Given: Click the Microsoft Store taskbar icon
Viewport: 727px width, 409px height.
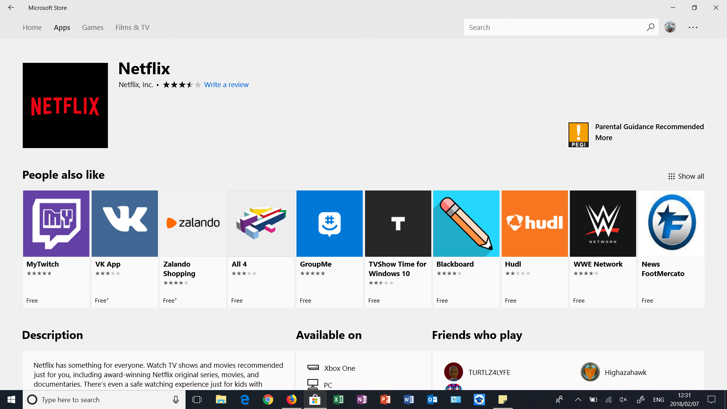Looking at the screenshot, I should [315, 400].
